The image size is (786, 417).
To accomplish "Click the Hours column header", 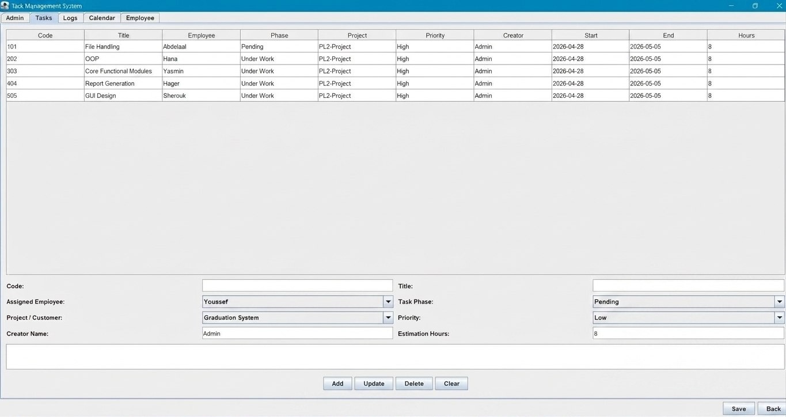I will click(746, 35).
